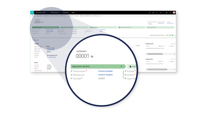Viewport: 209px width, 117px height.
Task: Click Booking Setups scrollbar left arrow
Action: pyautogui.click(x=147, y=54)
